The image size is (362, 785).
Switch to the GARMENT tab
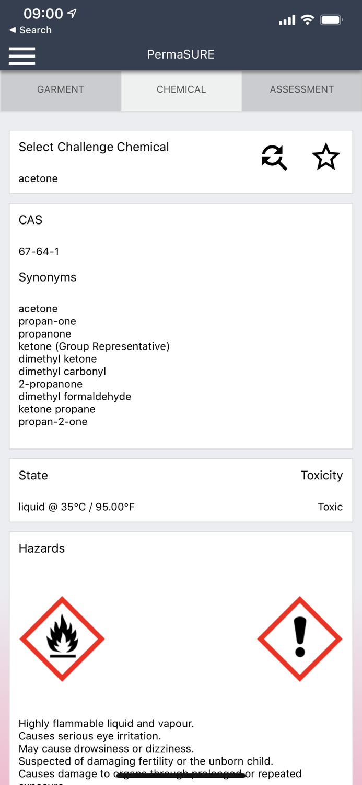61,89
